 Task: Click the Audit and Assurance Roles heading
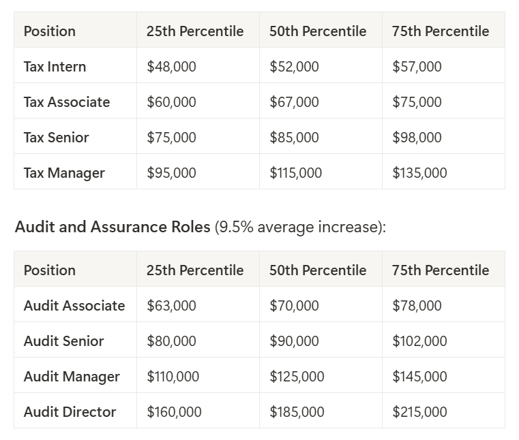(x=113, y=227)
